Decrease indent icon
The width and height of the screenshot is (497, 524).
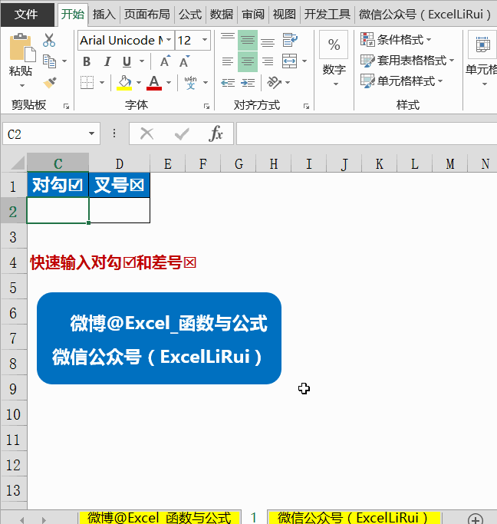pos(228,83)
